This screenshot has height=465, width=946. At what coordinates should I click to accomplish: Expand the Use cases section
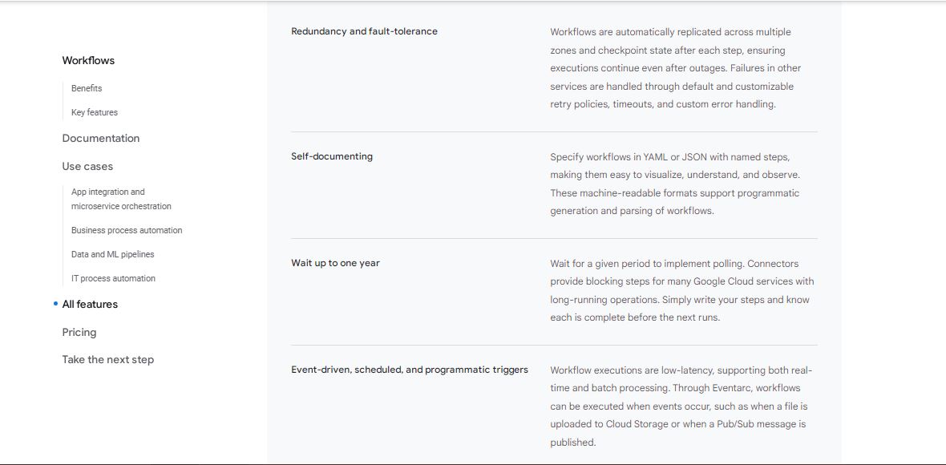click(87, 166)
